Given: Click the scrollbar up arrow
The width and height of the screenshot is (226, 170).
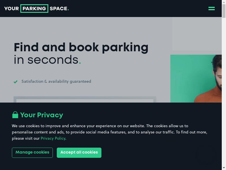Looking at the screenshot, I should [x=224, y=2].
